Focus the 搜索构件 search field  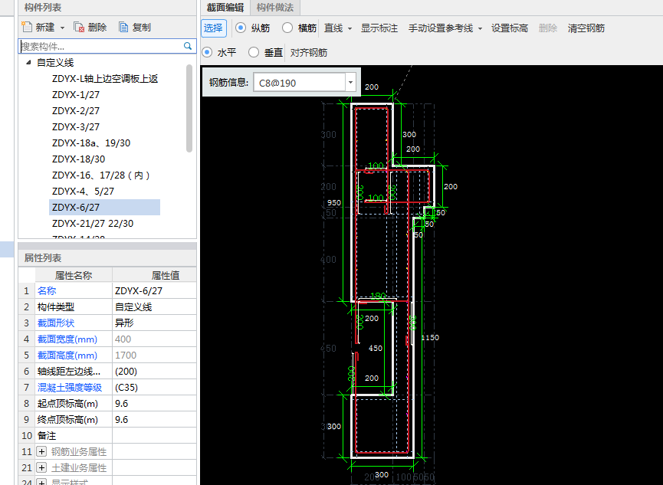[100, 46]
